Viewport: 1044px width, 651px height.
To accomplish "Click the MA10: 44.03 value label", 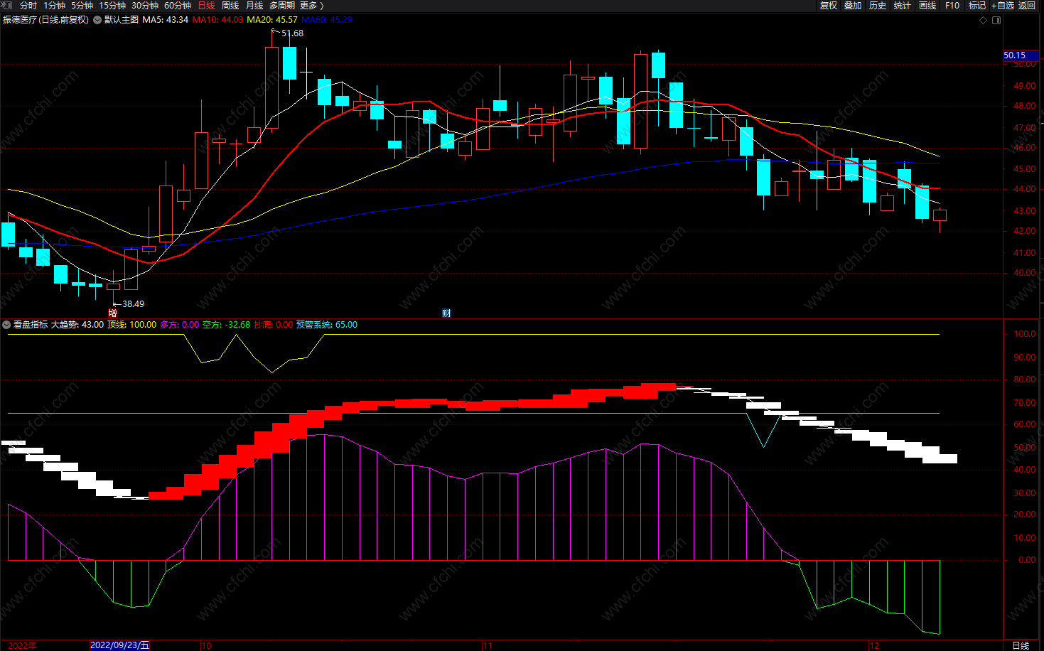I will [217, 20].
